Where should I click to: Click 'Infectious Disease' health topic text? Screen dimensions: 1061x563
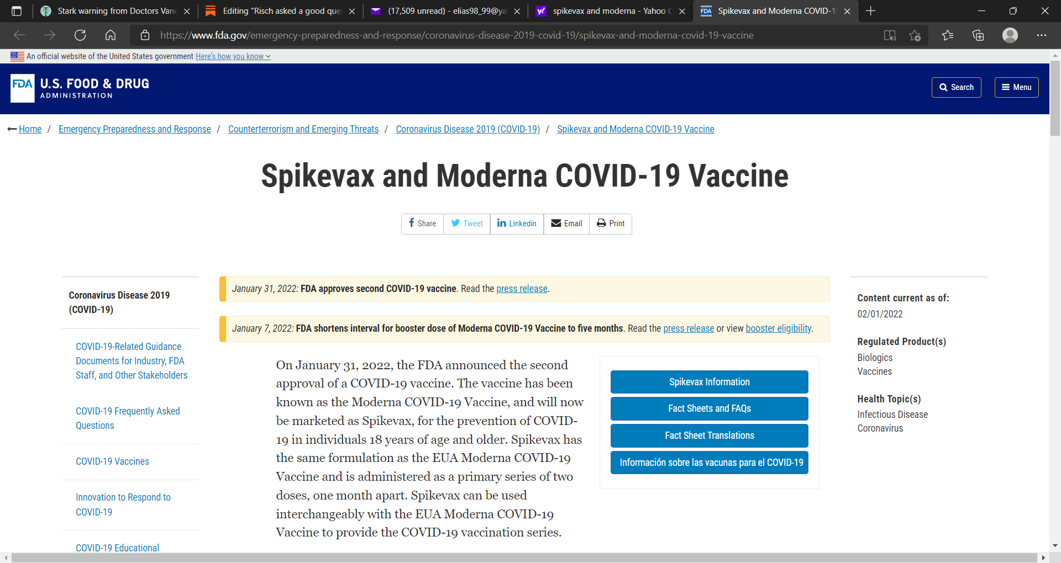892,415
